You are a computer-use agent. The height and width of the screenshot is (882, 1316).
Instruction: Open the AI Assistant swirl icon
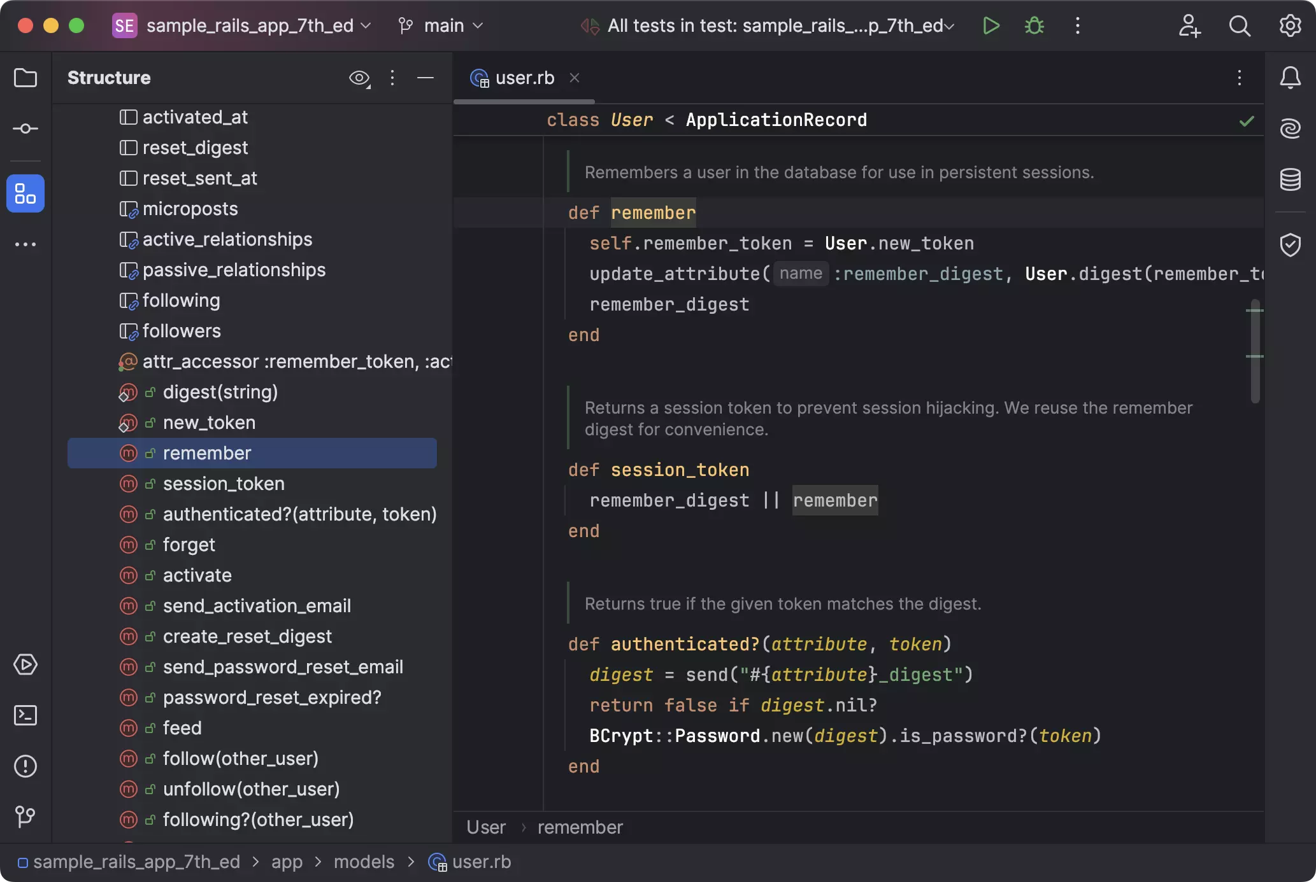[1290, 129]
